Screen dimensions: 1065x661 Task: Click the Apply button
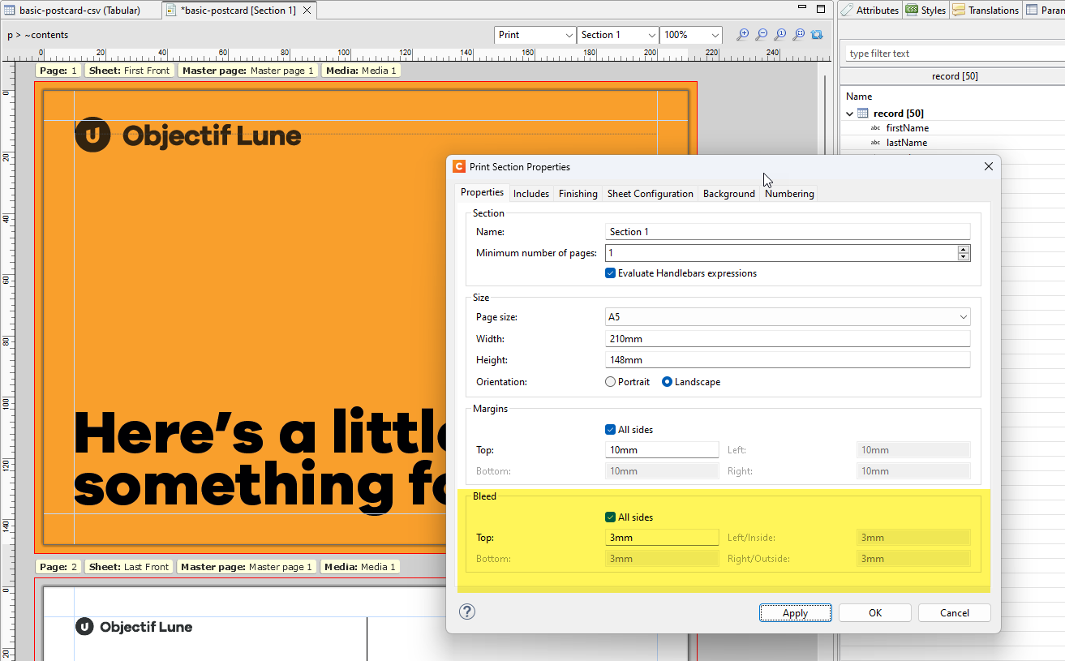795,613
